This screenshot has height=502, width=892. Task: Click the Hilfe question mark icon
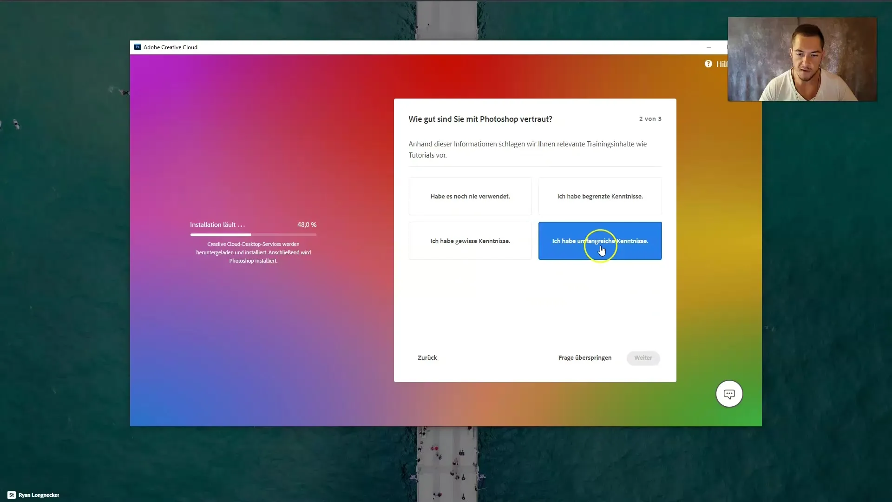tap(708, 64)
